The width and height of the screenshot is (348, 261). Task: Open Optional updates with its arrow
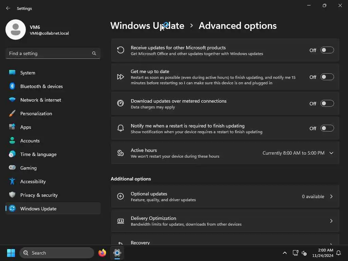(x=331, y=196)
